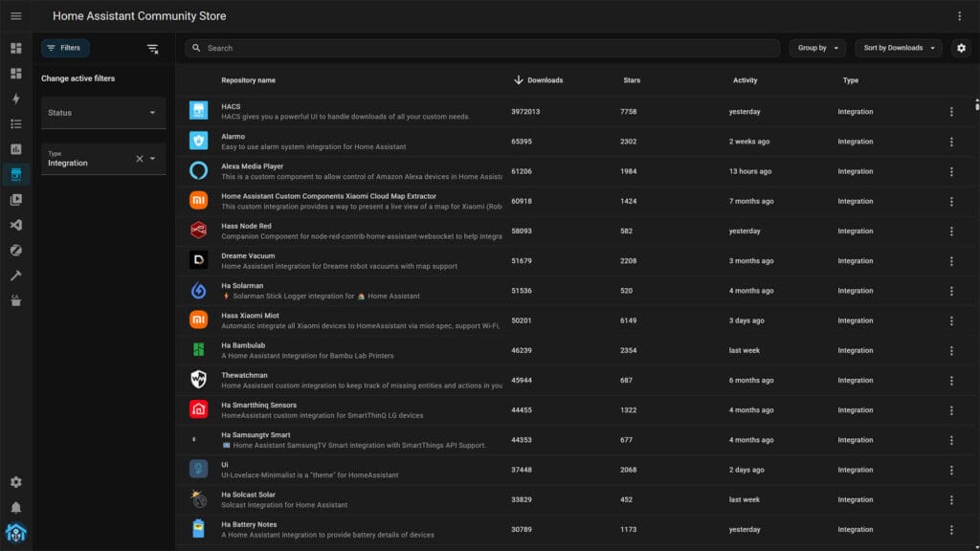Open the HACS repository icon
Screen dimensions: 980x551
click(198, 111)
